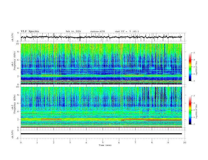Viewport: 208px width, 160px height.
Task: Click the time axis tick label "8"
Action: point(152,142)
